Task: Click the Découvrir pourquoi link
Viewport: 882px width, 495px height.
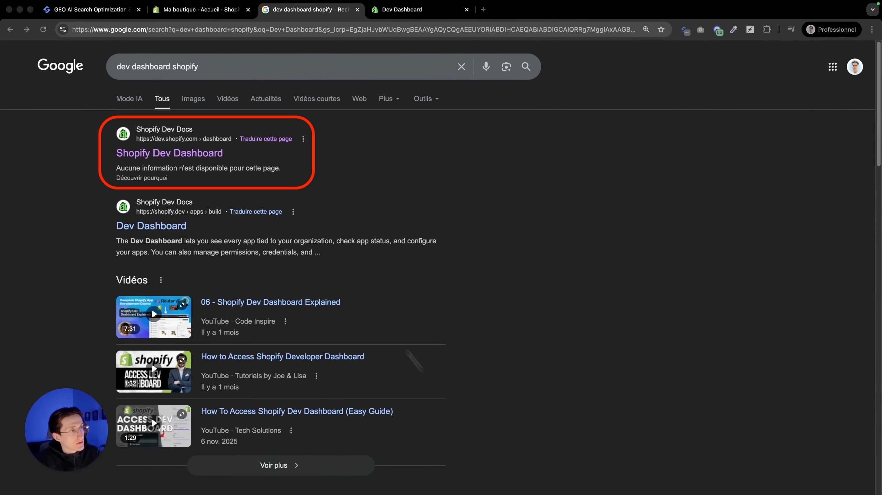Action: [x=142, y=178]
